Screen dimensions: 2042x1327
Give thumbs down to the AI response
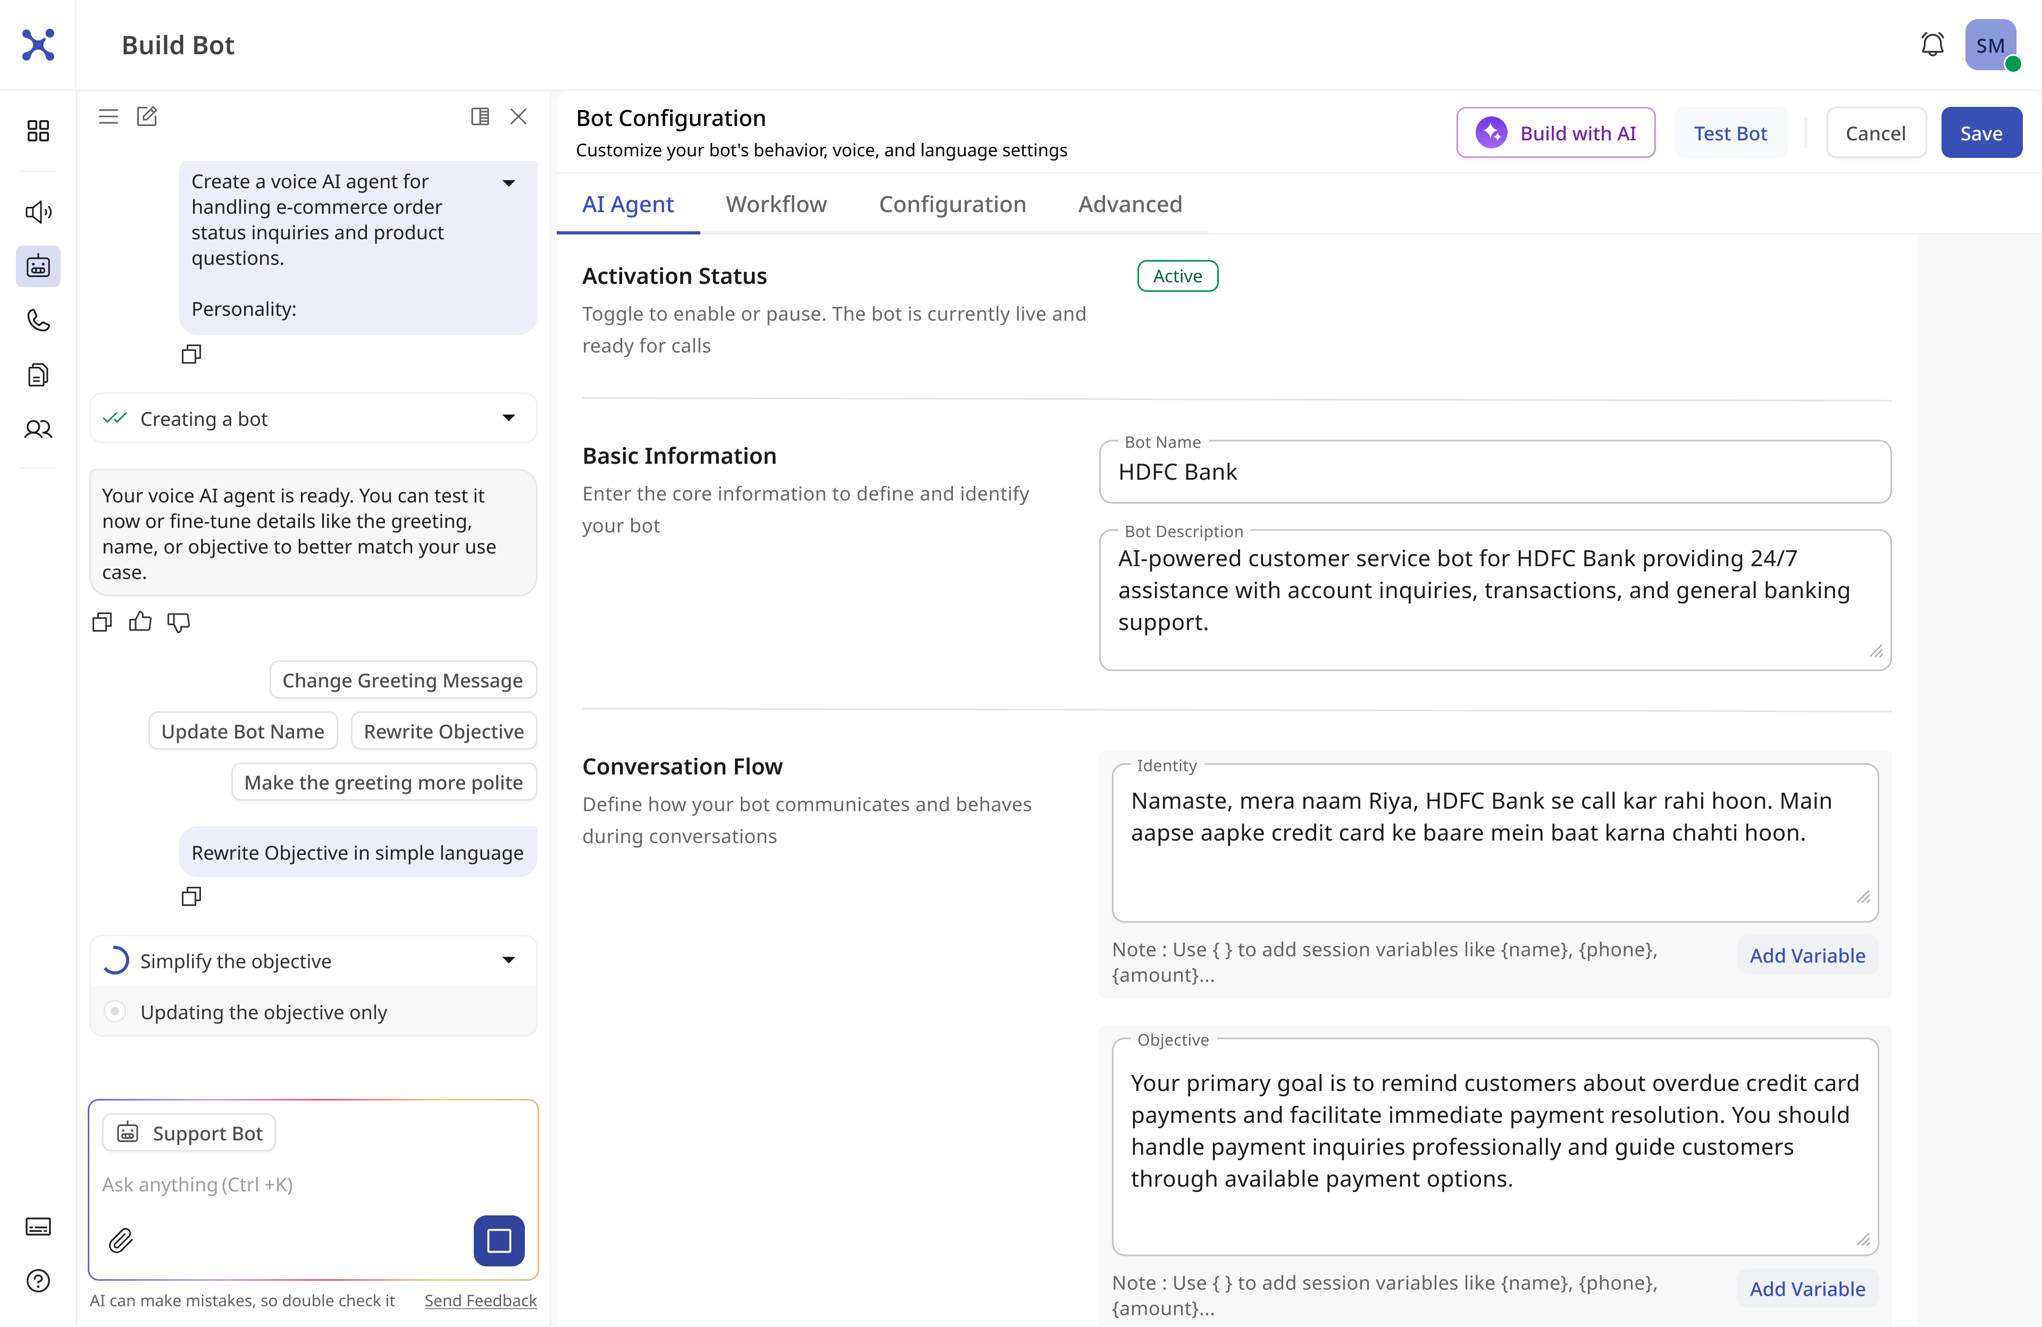[179, 622]
